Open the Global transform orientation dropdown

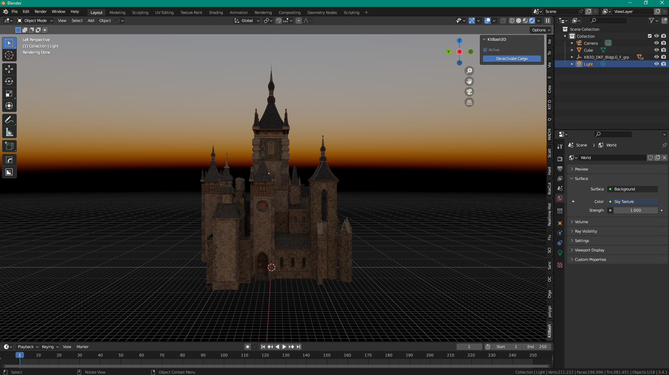(x=247, y=21)
